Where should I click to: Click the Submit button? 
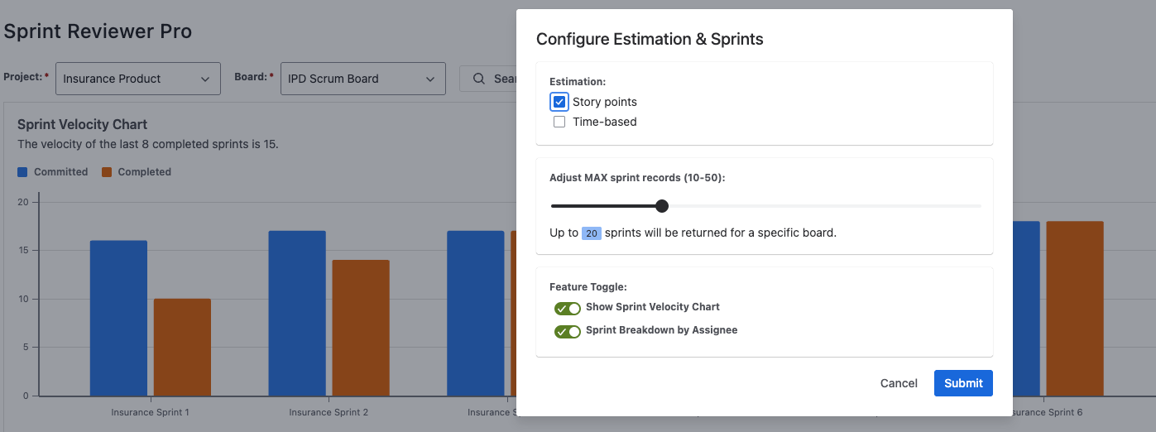(963, 383)
